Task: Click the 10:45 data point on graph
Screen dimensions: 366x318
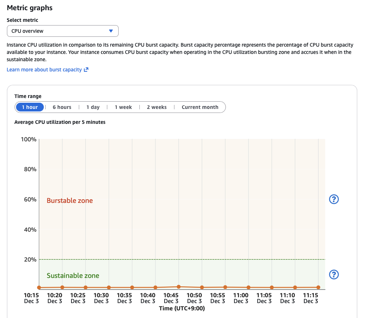Action: point(179,287)
